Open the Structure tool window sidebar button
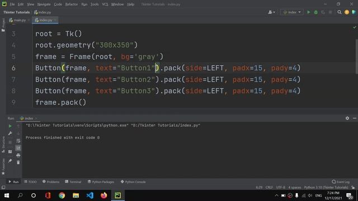The height and width of the screenshot is (201, 358). click(3, 145)
